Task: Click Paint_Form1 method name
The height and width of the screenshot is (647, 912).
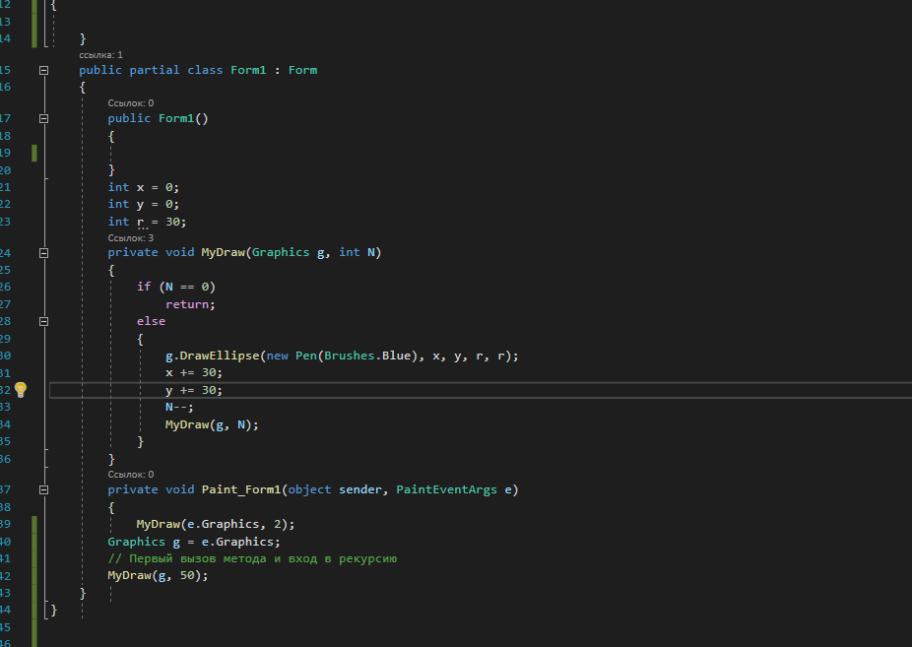Action: pos(240,489)
